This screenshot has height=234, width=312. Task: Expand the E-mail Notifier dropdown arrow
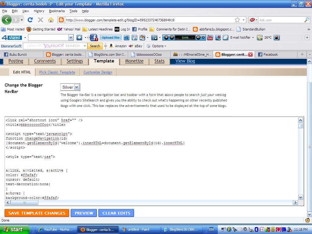253,37
